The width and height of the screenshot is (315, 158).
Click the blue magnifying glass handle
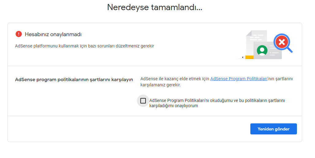point(289,49)
